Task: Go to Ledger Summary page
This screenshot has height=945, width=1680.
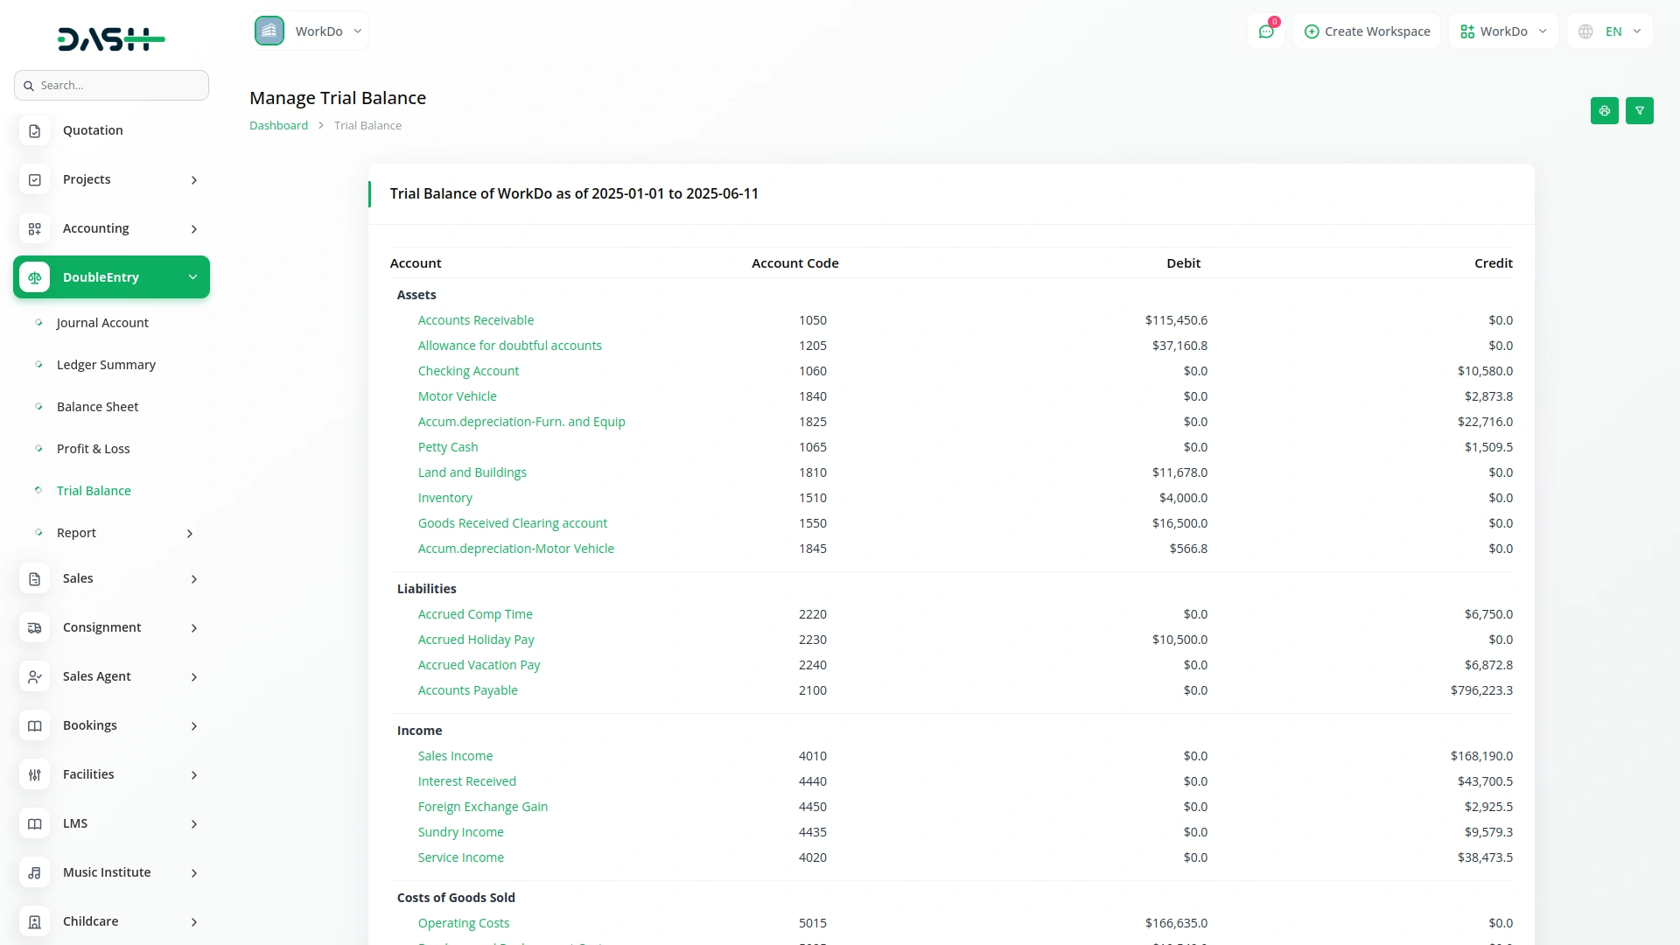Action: pos(106,365)
